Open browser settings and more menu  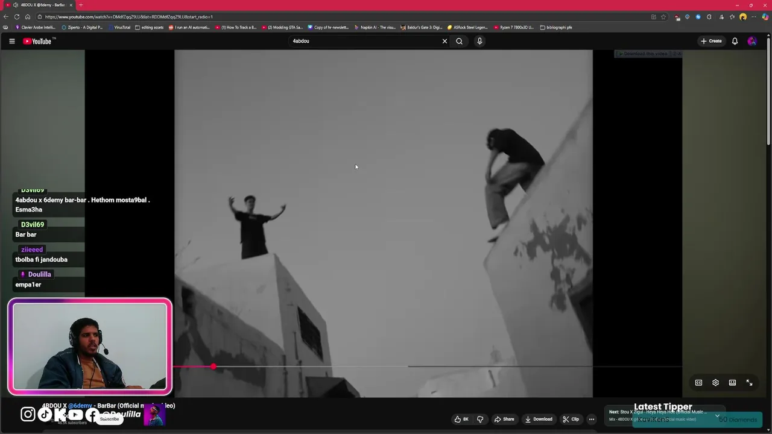point(754,17)
